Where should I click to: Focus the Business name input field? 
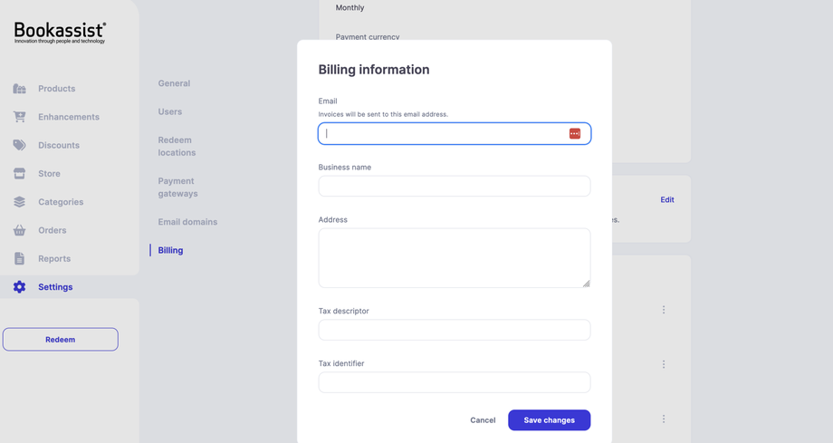coord(455,187)
